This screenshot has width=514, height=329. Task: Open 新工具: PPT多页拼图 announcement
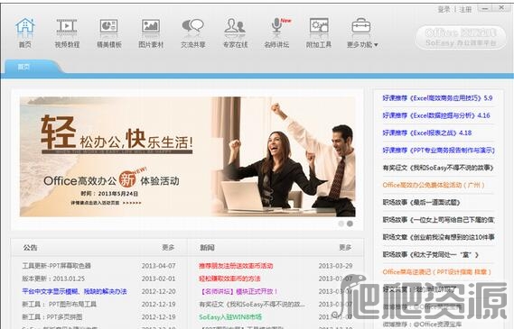pos(52,317)
